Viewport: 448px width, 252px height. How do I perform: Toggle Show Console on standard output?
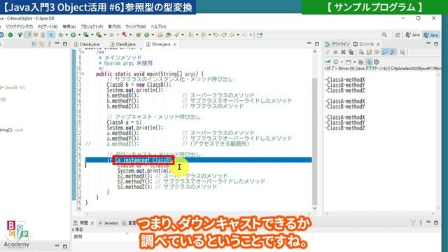coord(385,52)
